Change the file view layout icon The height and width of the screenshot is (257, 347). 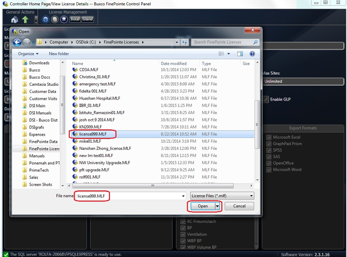click(x=221, y=54)
